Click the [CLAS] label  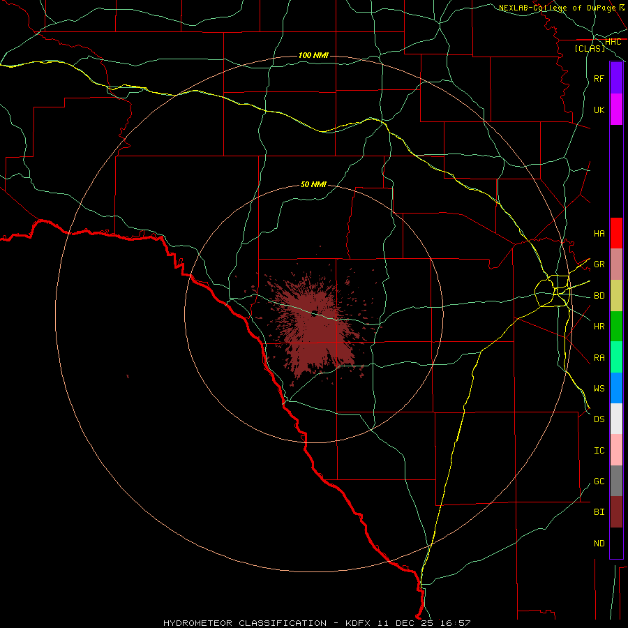(x=590, y=49)
